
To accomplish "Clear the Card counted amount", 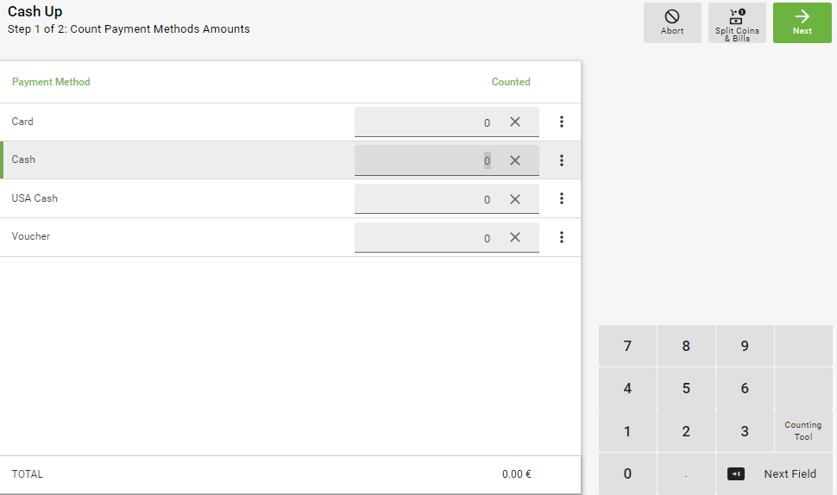I will click(515, 122).
